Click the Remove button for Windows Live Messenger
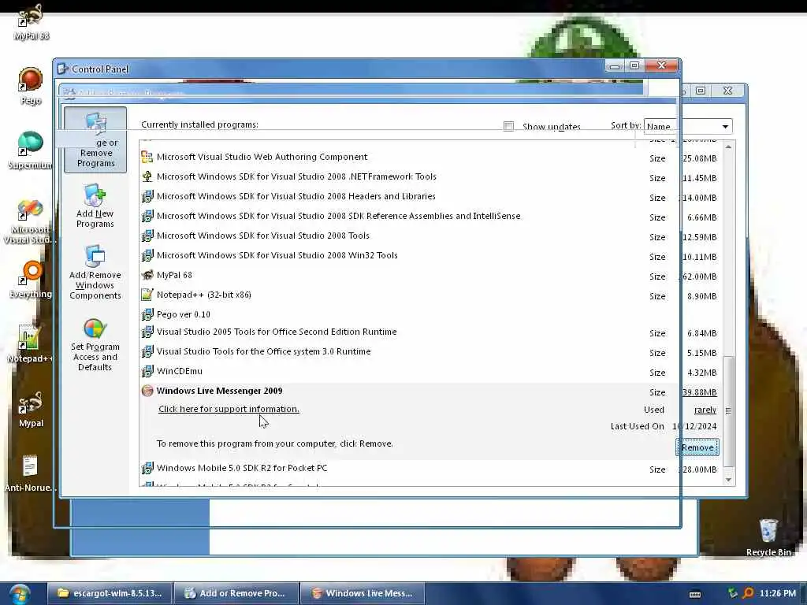 tap(697, 447)
